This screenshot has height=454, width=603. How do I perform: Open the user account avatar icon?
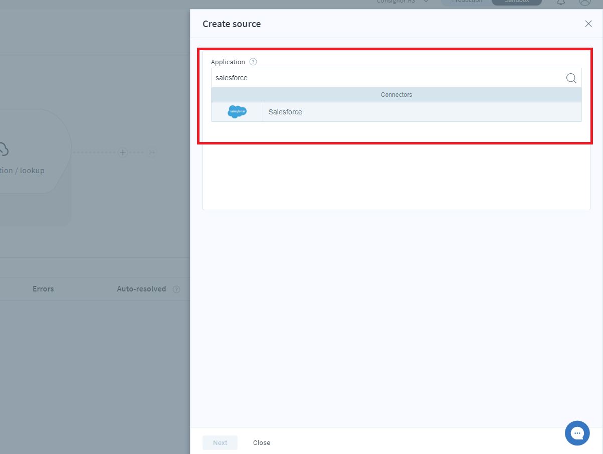pos(584,2)
